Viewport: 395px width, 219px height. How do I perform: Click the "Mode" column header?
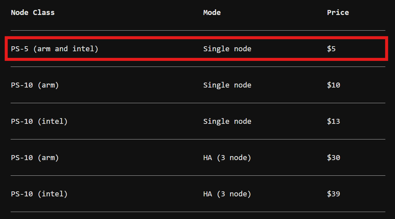(x=212, y=13)
